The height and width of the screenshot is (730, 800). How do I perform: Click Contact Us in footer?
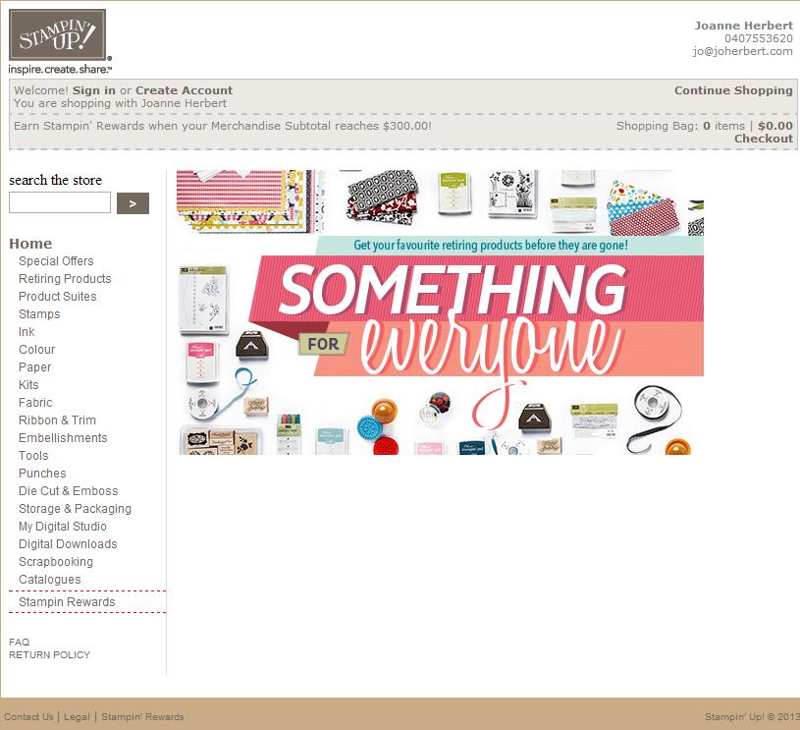(x=28, y=716)
